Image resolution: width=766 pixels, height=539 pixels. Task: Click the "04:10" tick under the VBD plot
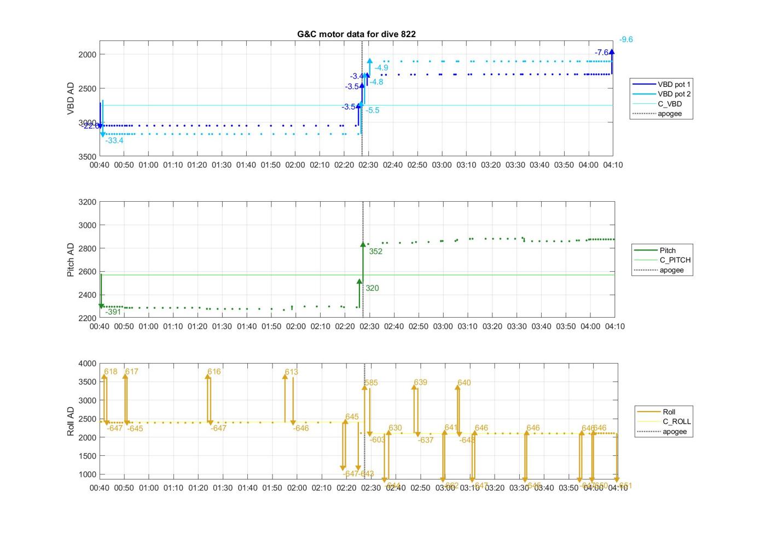point(613,165)
